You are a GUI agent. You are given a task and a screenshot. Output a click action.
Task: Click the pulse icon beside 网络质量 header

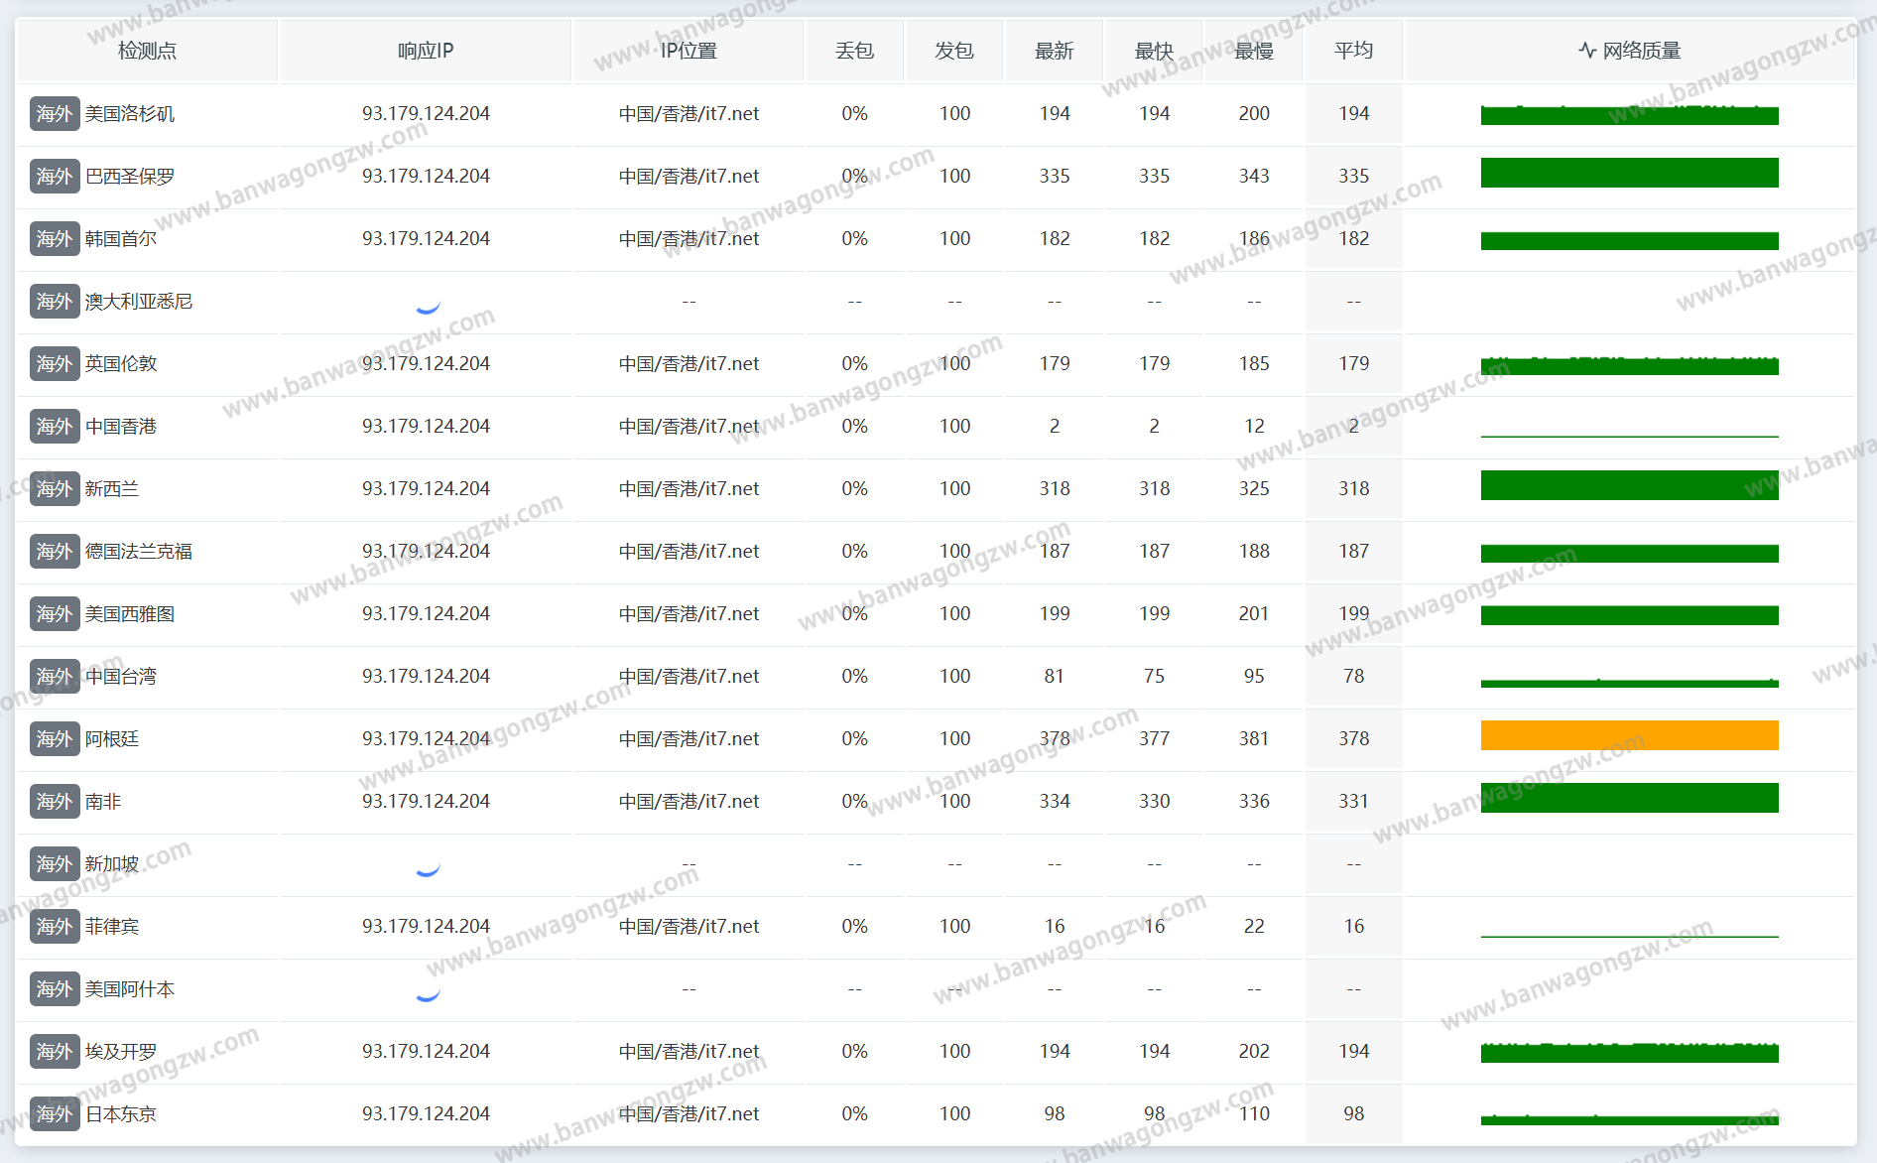(1587, 51)
